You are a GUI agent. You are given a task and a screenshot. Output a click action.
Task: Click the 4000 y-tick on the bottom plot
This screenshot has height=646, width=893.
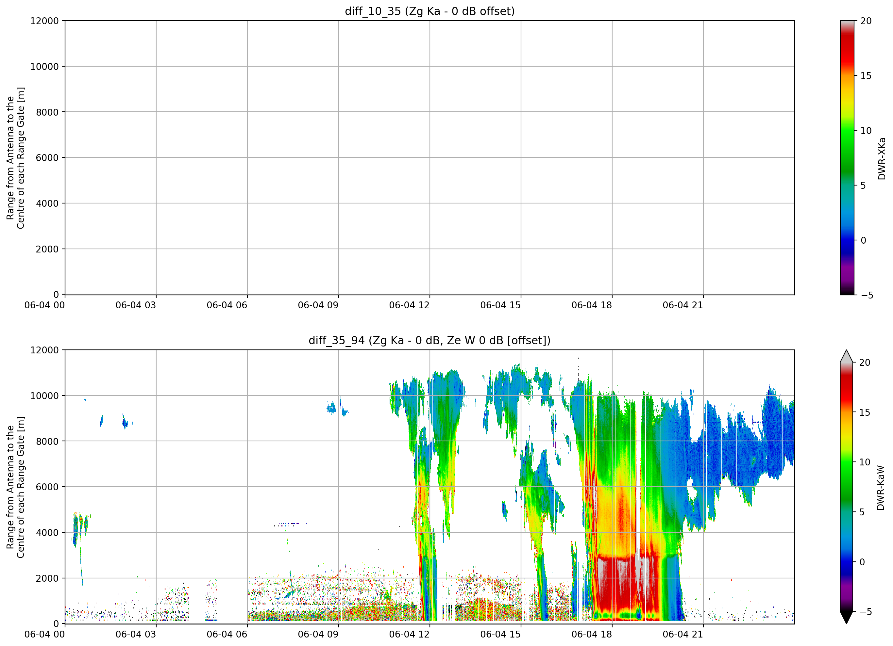point(47,533)
